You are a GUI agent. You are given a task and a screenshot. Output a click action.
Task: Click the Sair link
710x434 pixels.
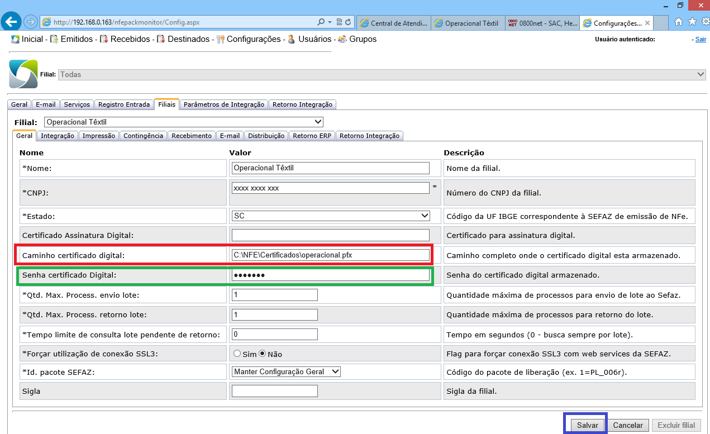click(701, 39)
